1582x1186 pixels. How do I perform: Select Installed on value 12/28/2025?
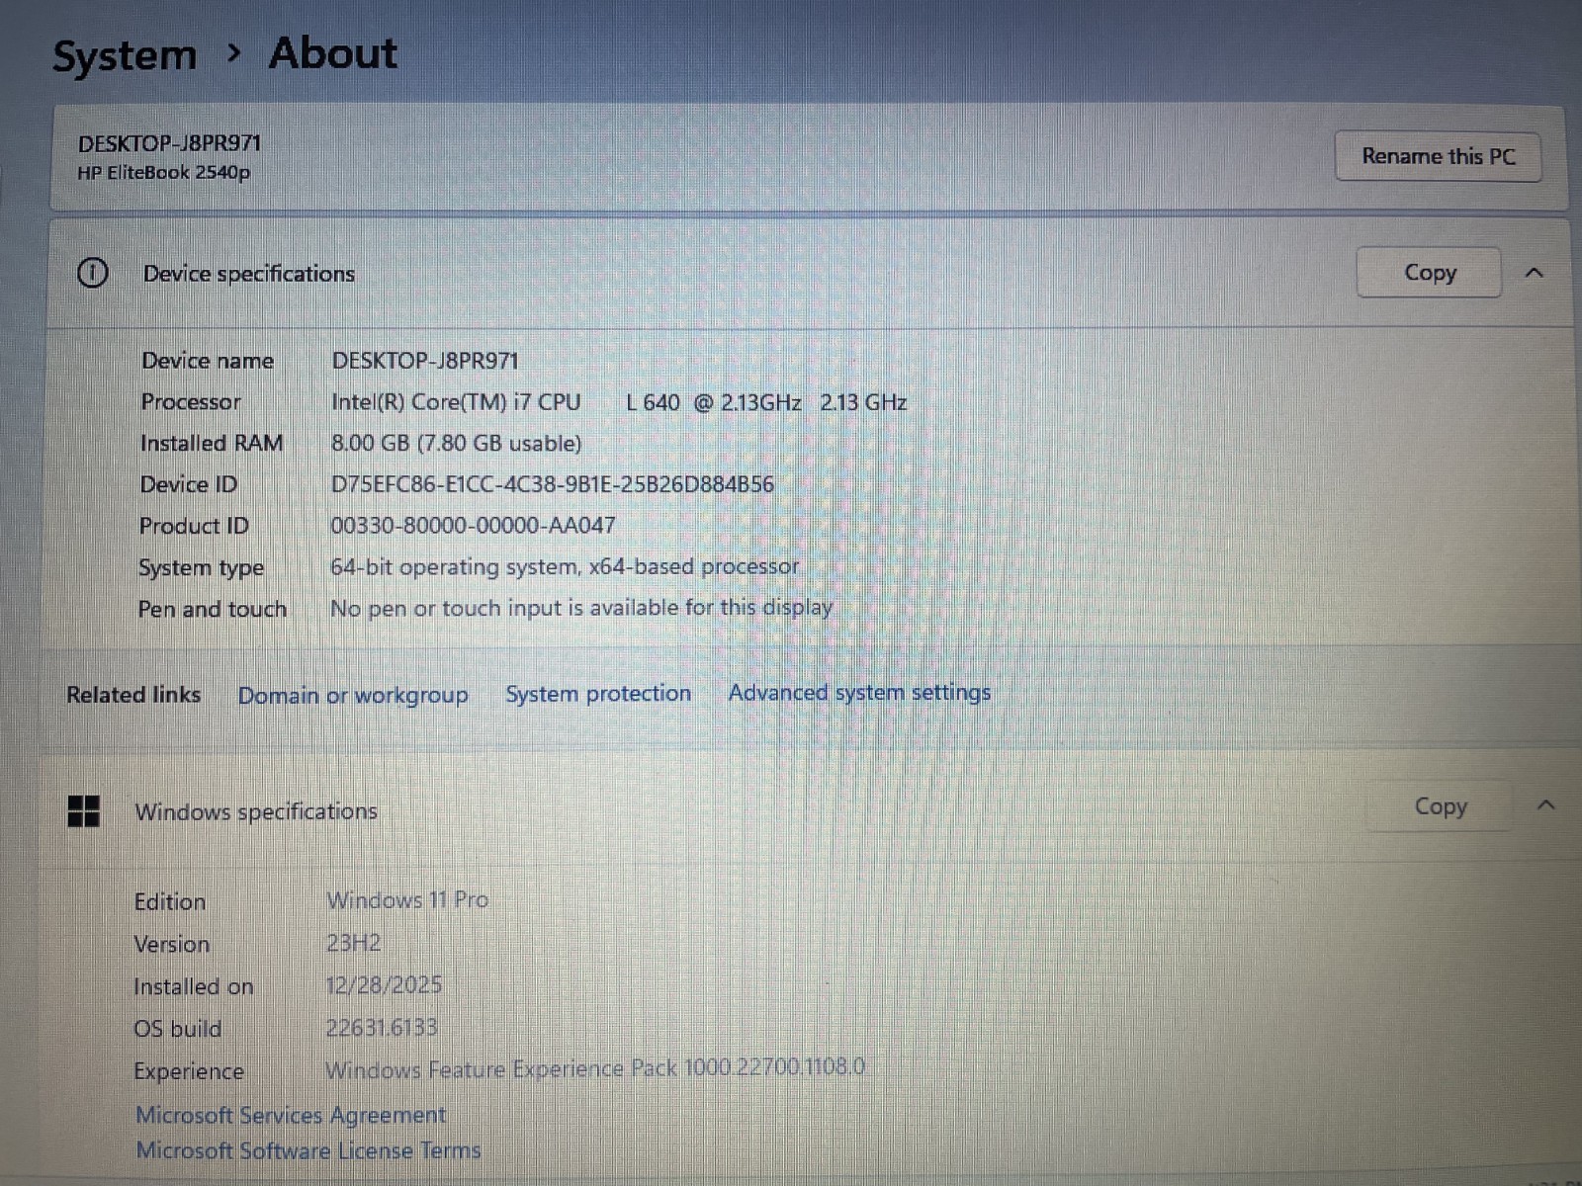point(384,985)
